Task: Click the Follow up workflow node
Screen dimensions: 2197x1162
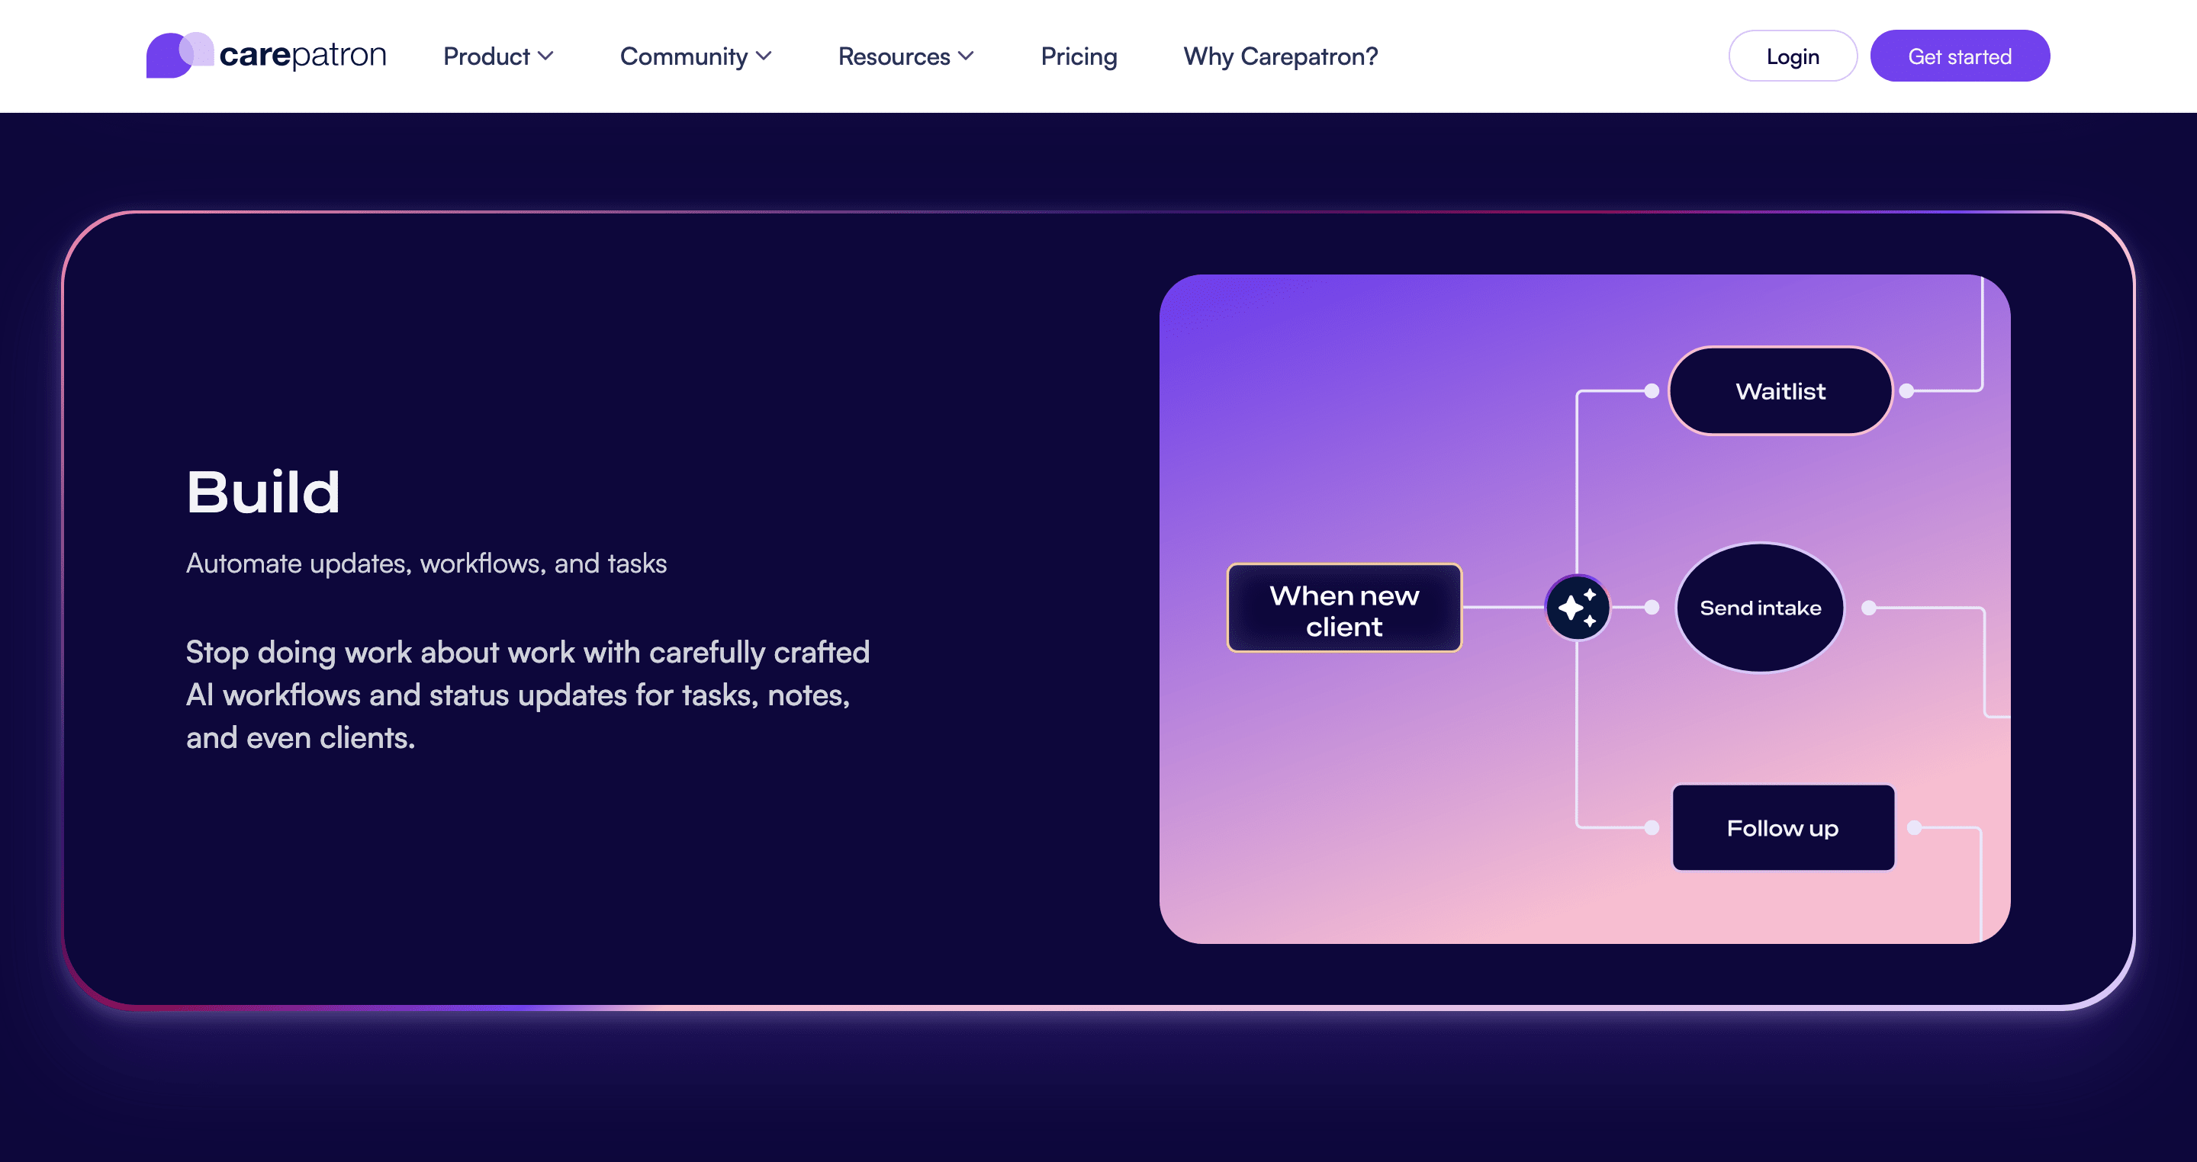Action: [x=1783, y=828]
